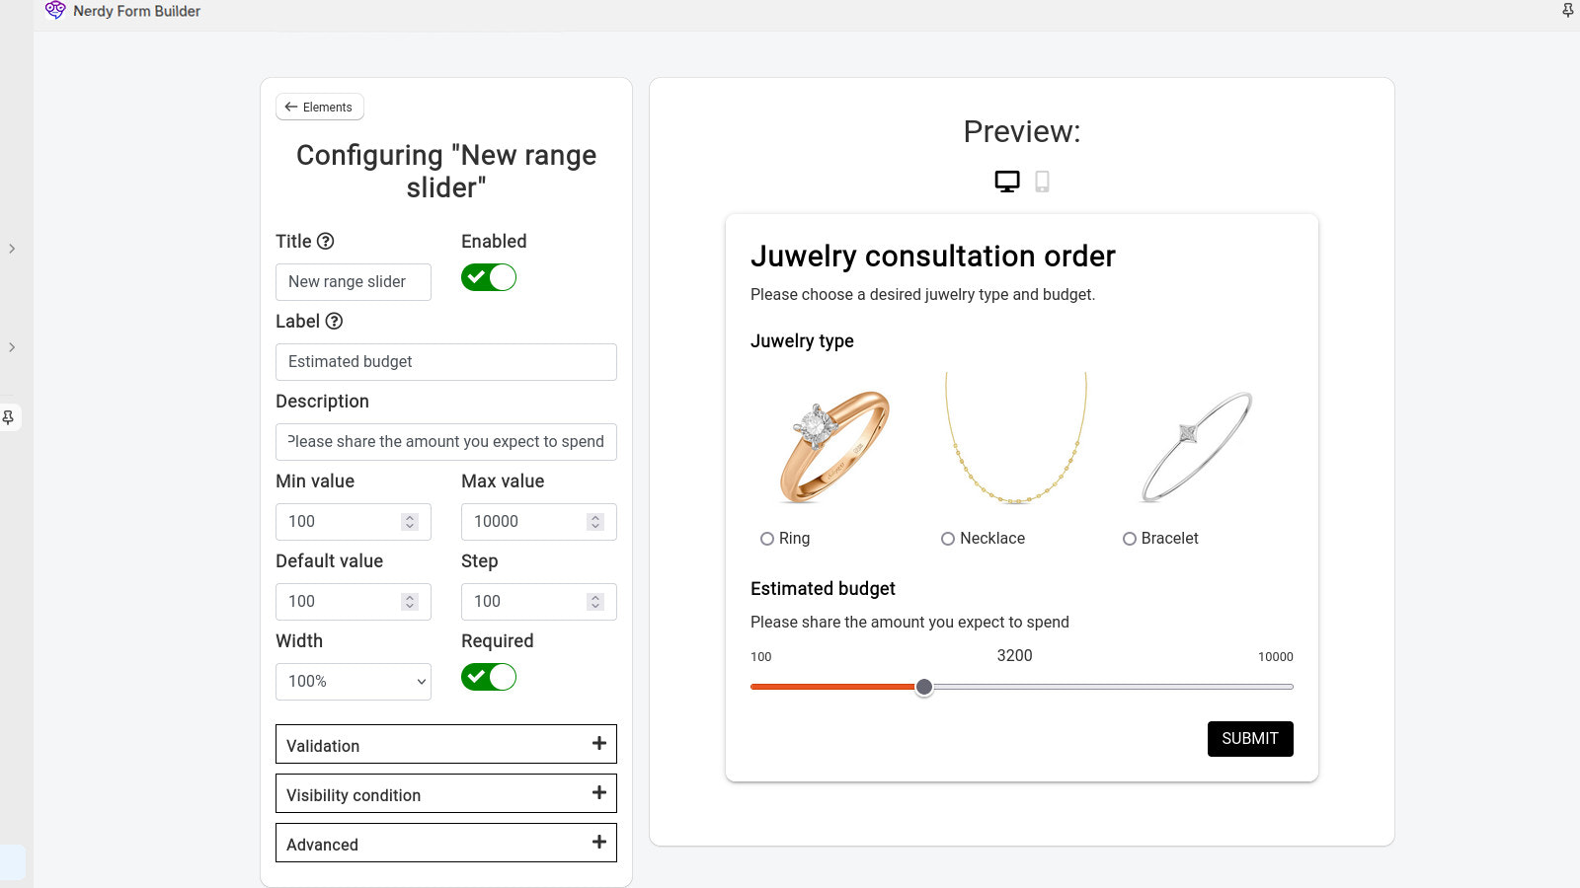Click the pin icon in left sidebar
Screen dimensions: 1580x888
pos(9,417)
